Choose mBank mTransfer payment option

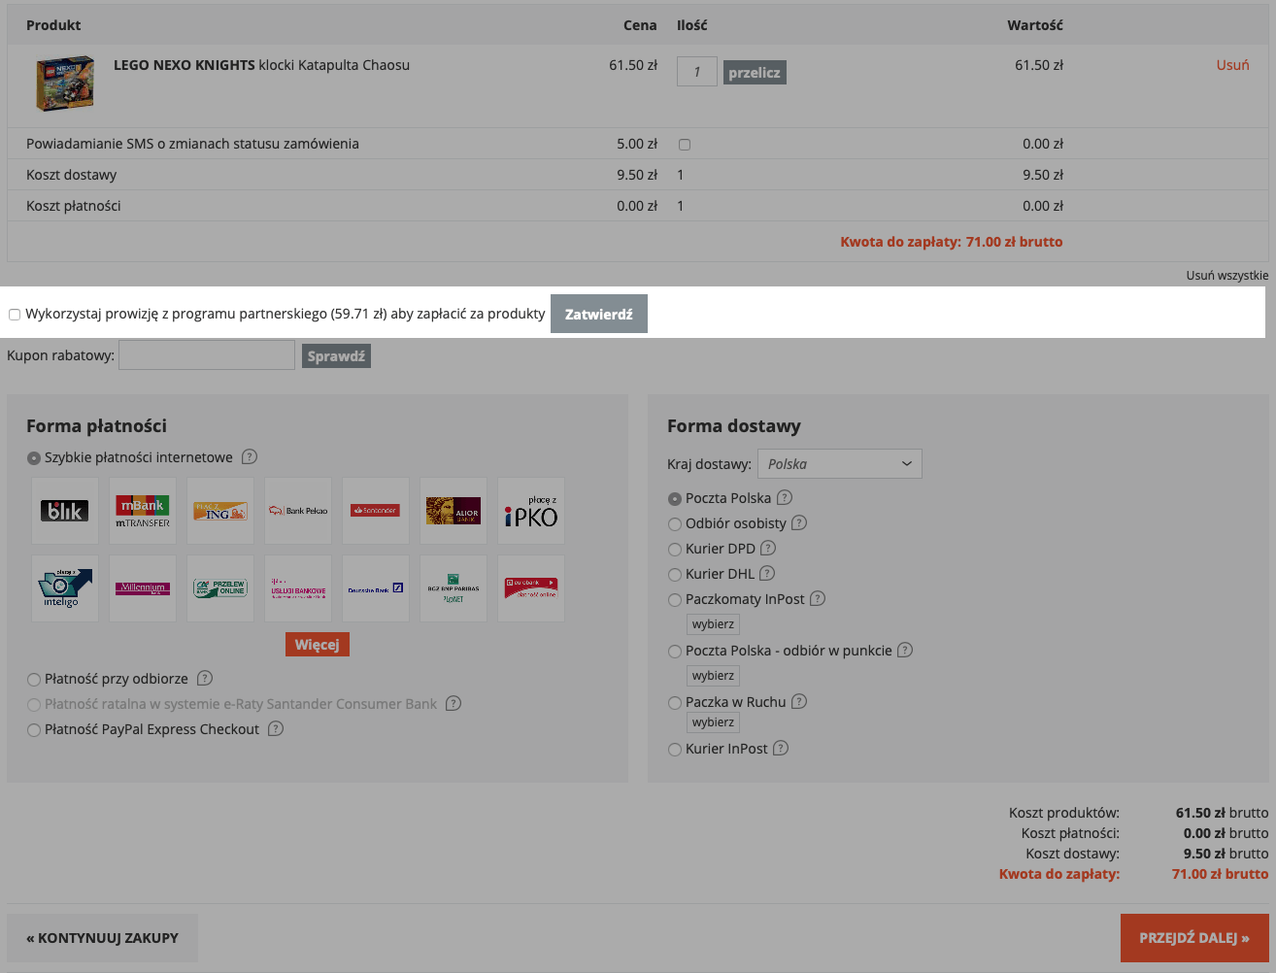[143, 511]
